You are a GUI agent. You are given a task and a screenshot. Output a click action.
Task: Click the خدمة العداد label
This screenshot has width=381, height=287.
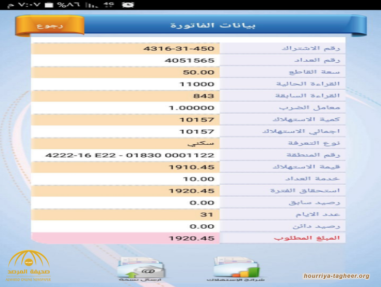(313, 179)
